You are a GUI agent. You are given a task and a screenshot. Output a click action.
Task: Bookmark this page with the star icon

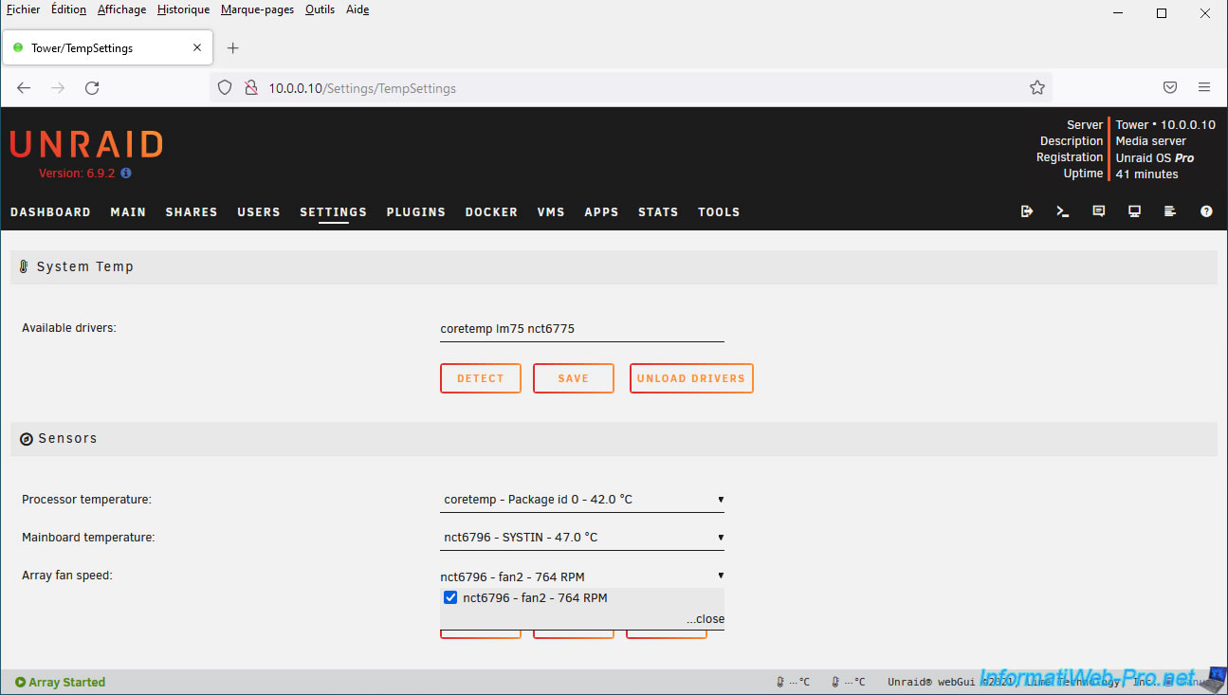pyautogui.click(x=1036, y=88)
